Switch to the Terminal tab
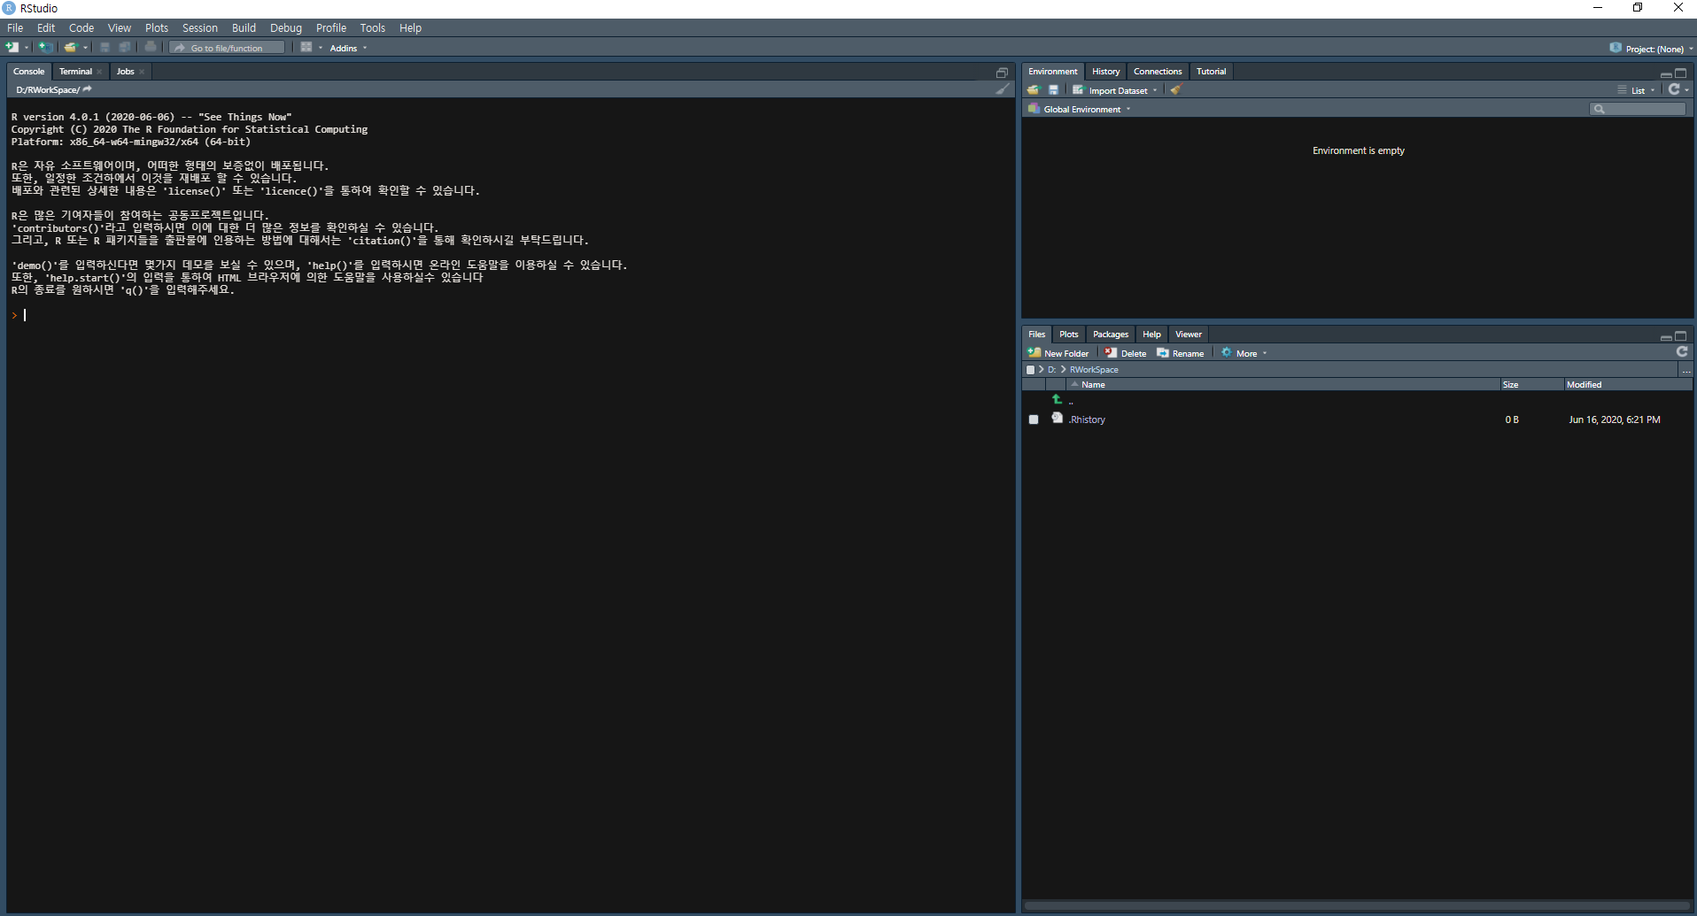1697x916 pixels. point(75,72)
